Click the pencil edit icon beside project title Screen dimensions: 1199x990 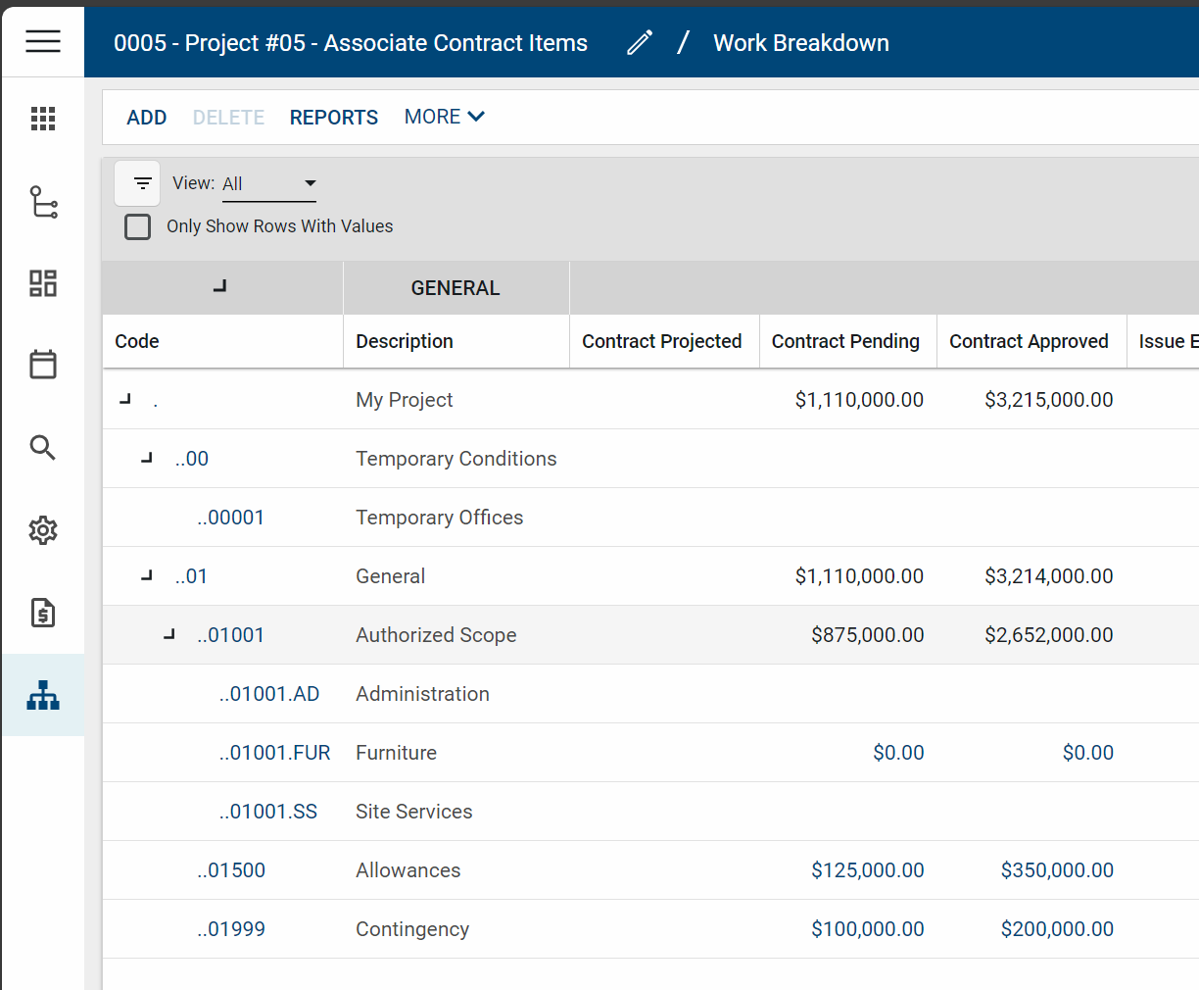coord(640,43)
